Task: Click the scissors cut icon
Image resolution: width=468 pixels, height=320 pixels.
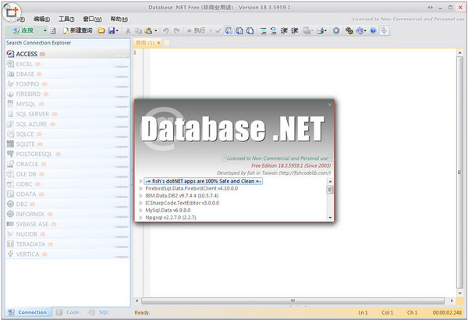Action: 127,30
